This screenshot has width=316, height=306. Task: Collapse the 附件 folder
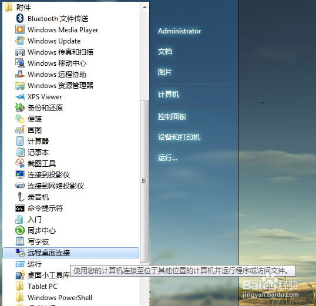(18, 8)
